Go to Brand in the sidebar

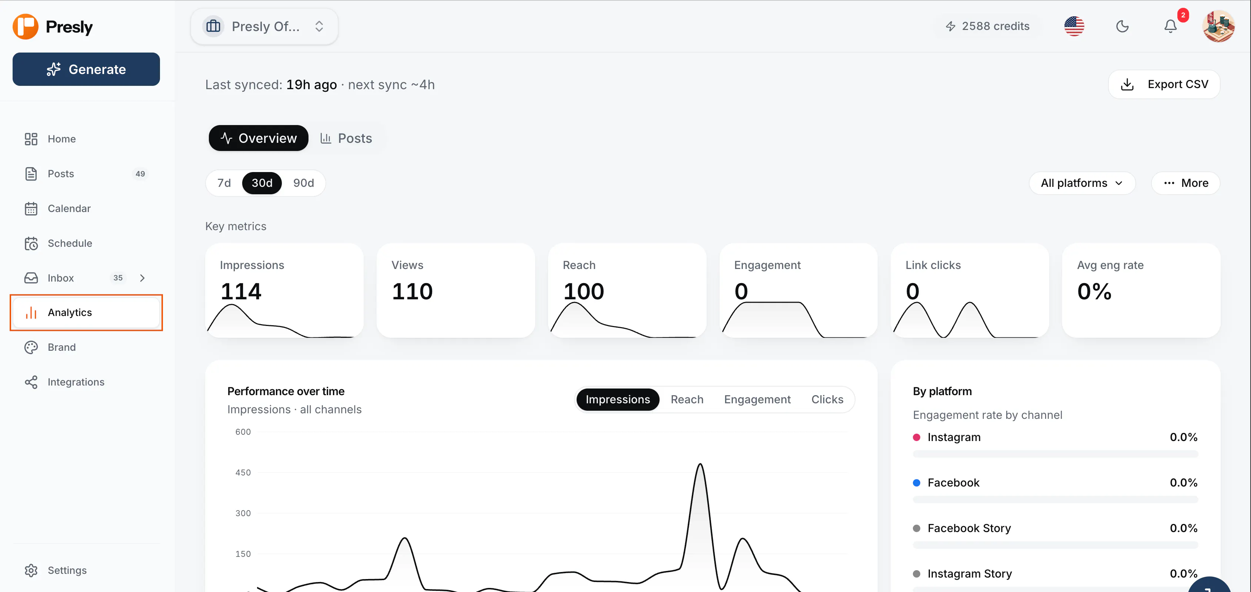point(86,347)
